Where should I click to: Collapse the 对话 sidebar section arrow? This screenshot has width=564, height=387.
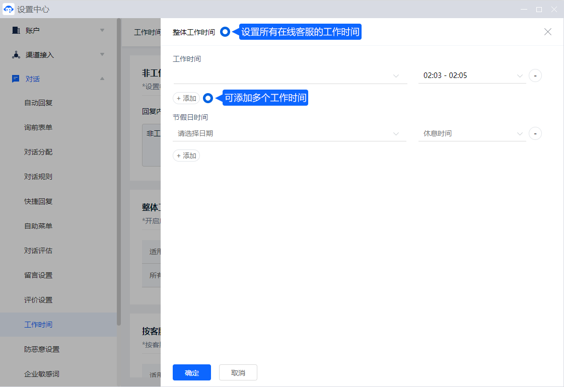[102, 79]
